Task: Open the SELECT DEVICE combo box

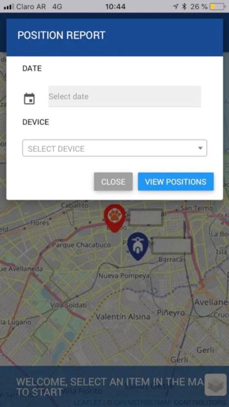Action: (115, 148)
